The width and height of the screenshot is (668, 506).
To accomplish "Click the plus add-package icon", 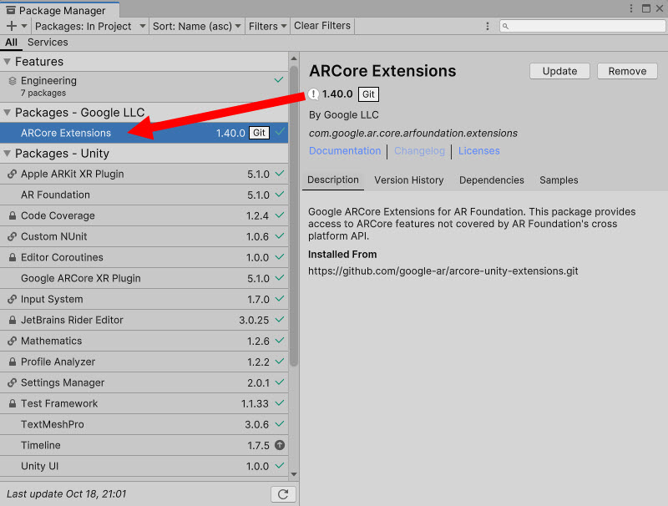I will point(12,26).
